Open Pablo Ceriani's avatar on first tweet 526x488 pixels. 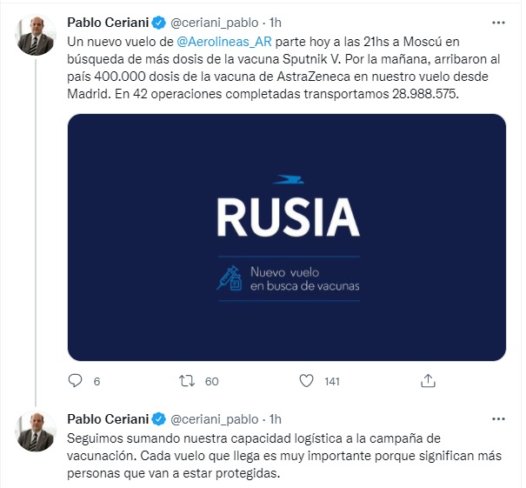point(36,36)
